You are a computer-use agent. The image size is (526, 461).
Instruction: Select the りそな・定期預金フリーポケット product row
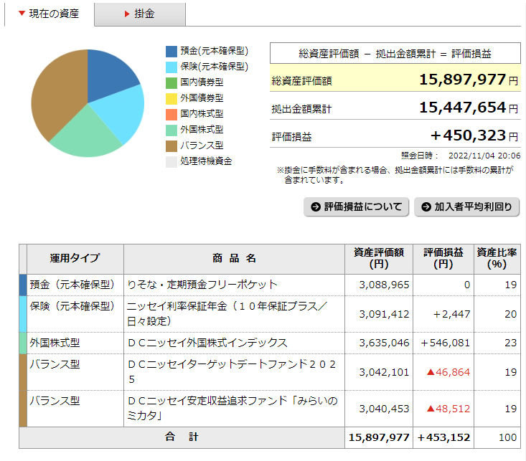click(202, 285)
